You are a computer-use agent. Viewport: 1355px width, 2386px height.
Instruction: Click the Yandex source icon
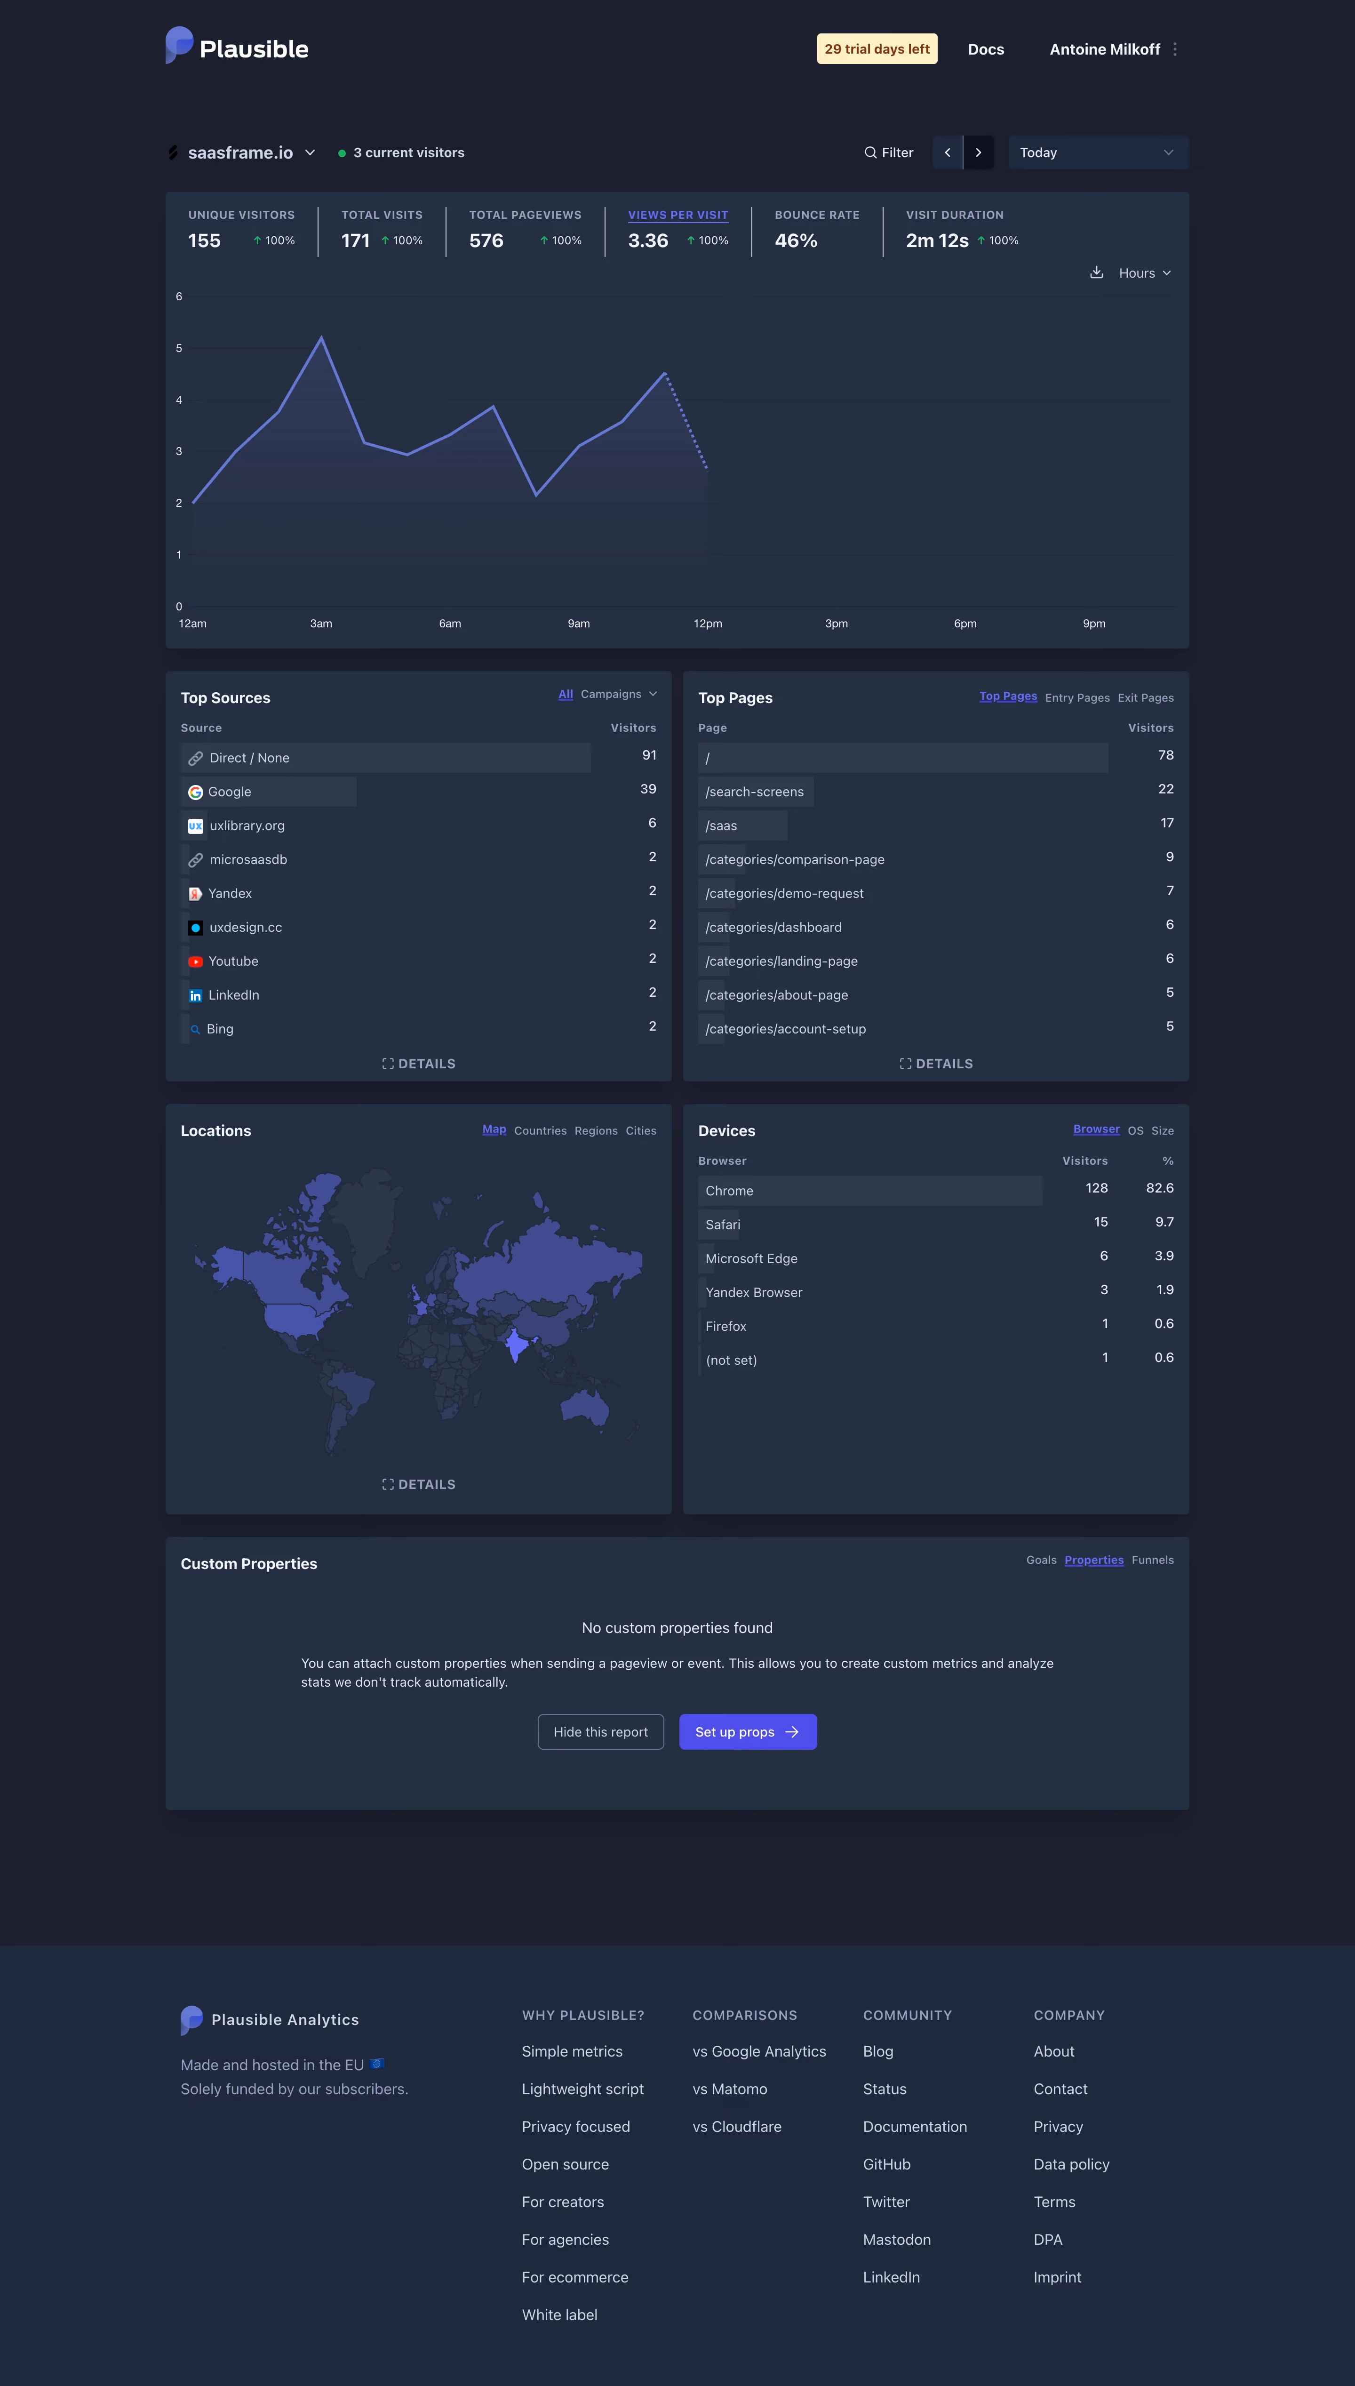195,893
